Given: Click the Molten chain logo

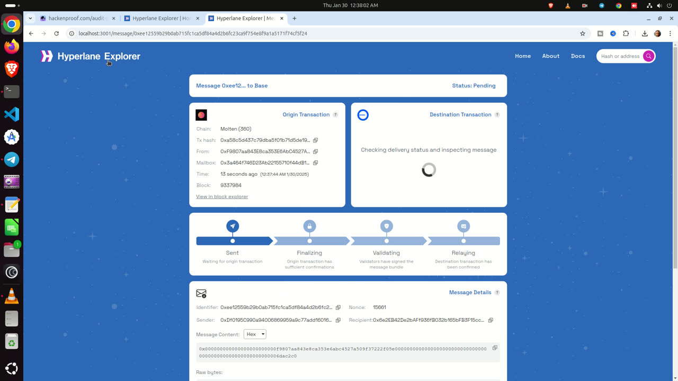Looking at the screenshot, I should (201, 115).
